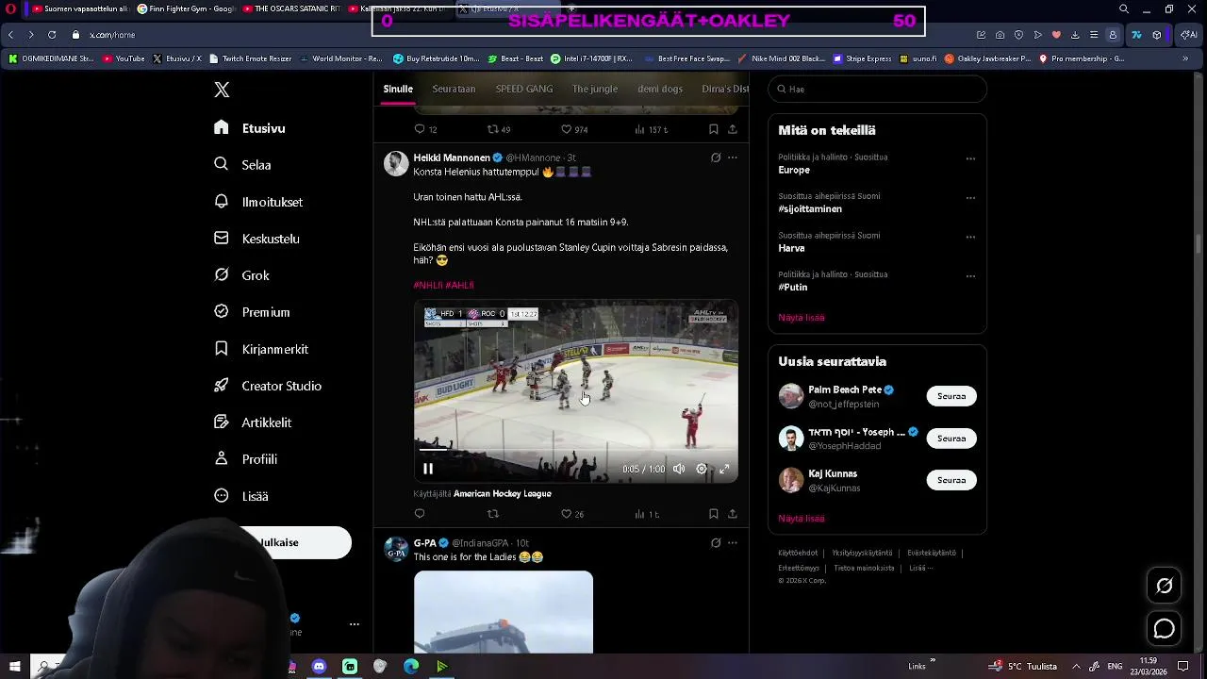The height and width of the screenshot is (679, 1207).
Task: Open the video settings gear
Action: click(x=702, y=469)
